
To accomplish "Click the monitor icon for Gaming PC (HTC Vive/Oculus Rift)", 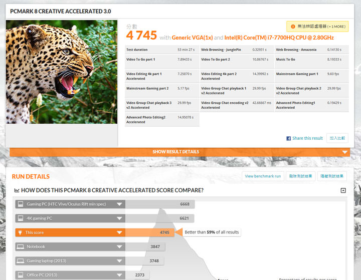I will (x=20, y=204).
